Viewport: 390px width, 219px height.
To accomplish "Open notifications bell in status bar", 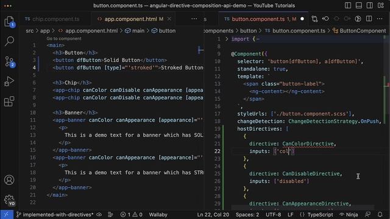I will pyautogui.click(x=380, y=215).
